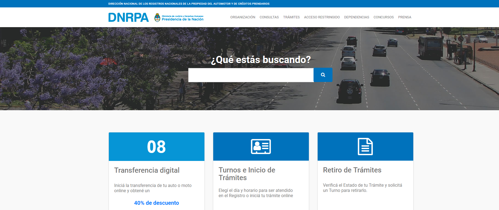Go to Acceso Restringido
This screenshot has height=210, width=499.
pos(322,17)
